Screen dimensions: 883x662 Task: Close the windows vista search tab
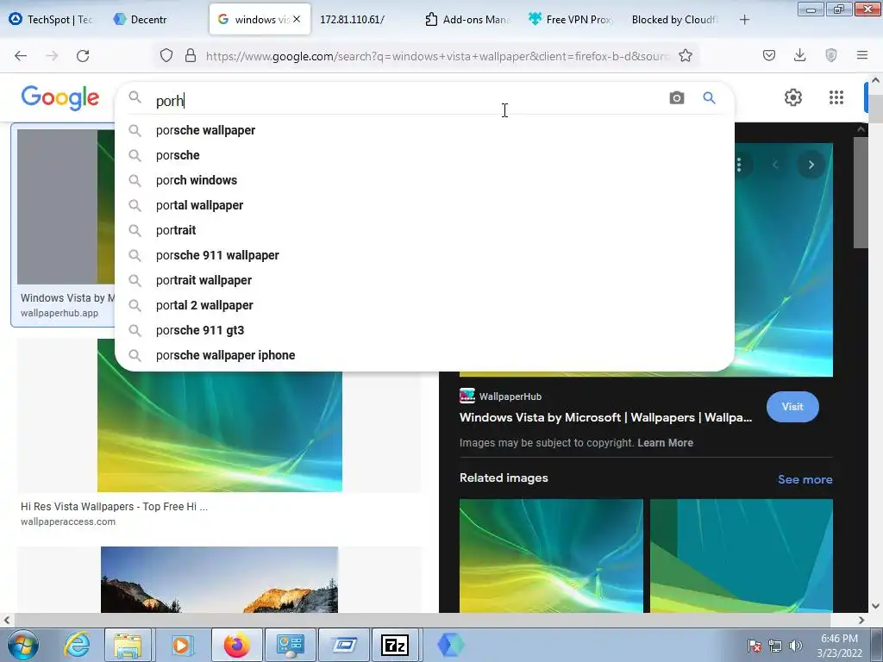click(297, 19)
